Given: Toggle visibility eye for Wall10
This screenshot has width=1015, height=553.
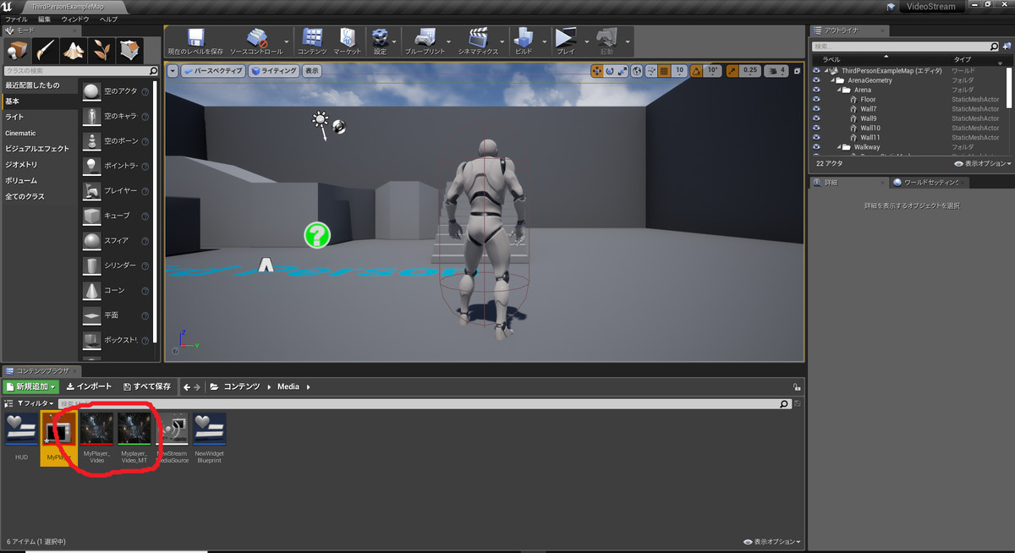Looking at the screenshot, I should point(816,129).
